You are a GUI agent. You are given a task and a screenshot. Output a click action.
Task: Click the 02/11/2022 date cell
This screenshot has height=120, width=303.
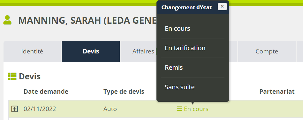[x=40, y=109]
